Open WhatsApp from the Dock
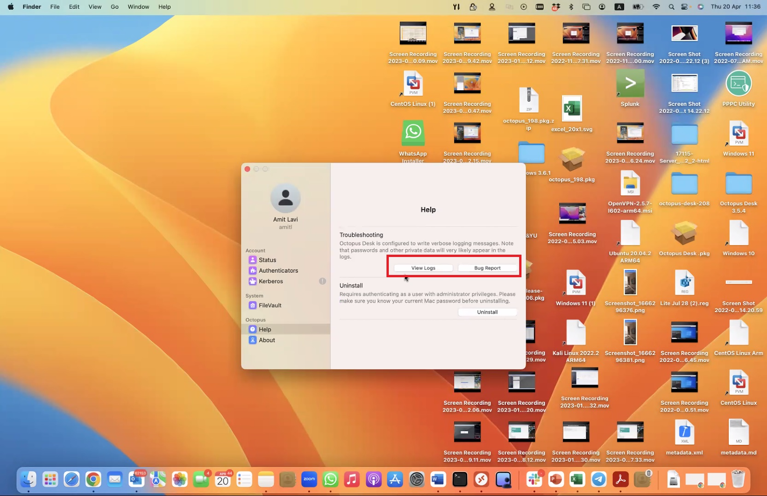The height and width of the screenshot is (496, 767). 330,479
